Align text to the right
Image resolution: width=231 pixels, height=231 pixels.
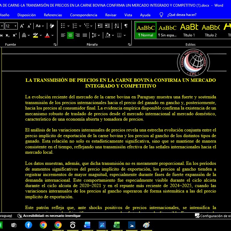[78, 35]
